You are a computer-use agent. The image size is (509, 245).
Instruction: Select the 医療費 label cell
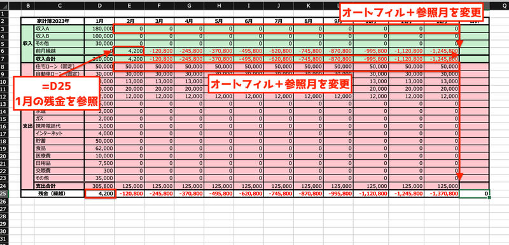pyautogui.click(x=59, y=156)
